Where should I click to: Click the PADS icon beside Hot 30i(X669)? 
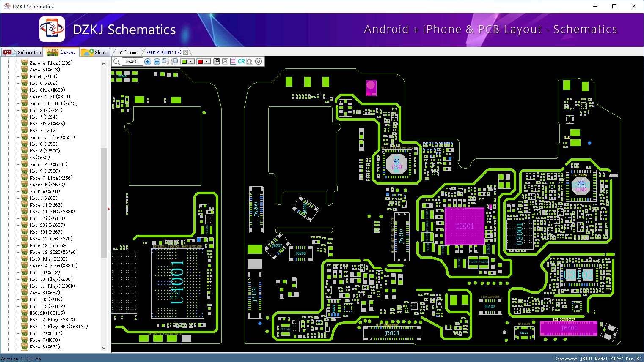25,232
